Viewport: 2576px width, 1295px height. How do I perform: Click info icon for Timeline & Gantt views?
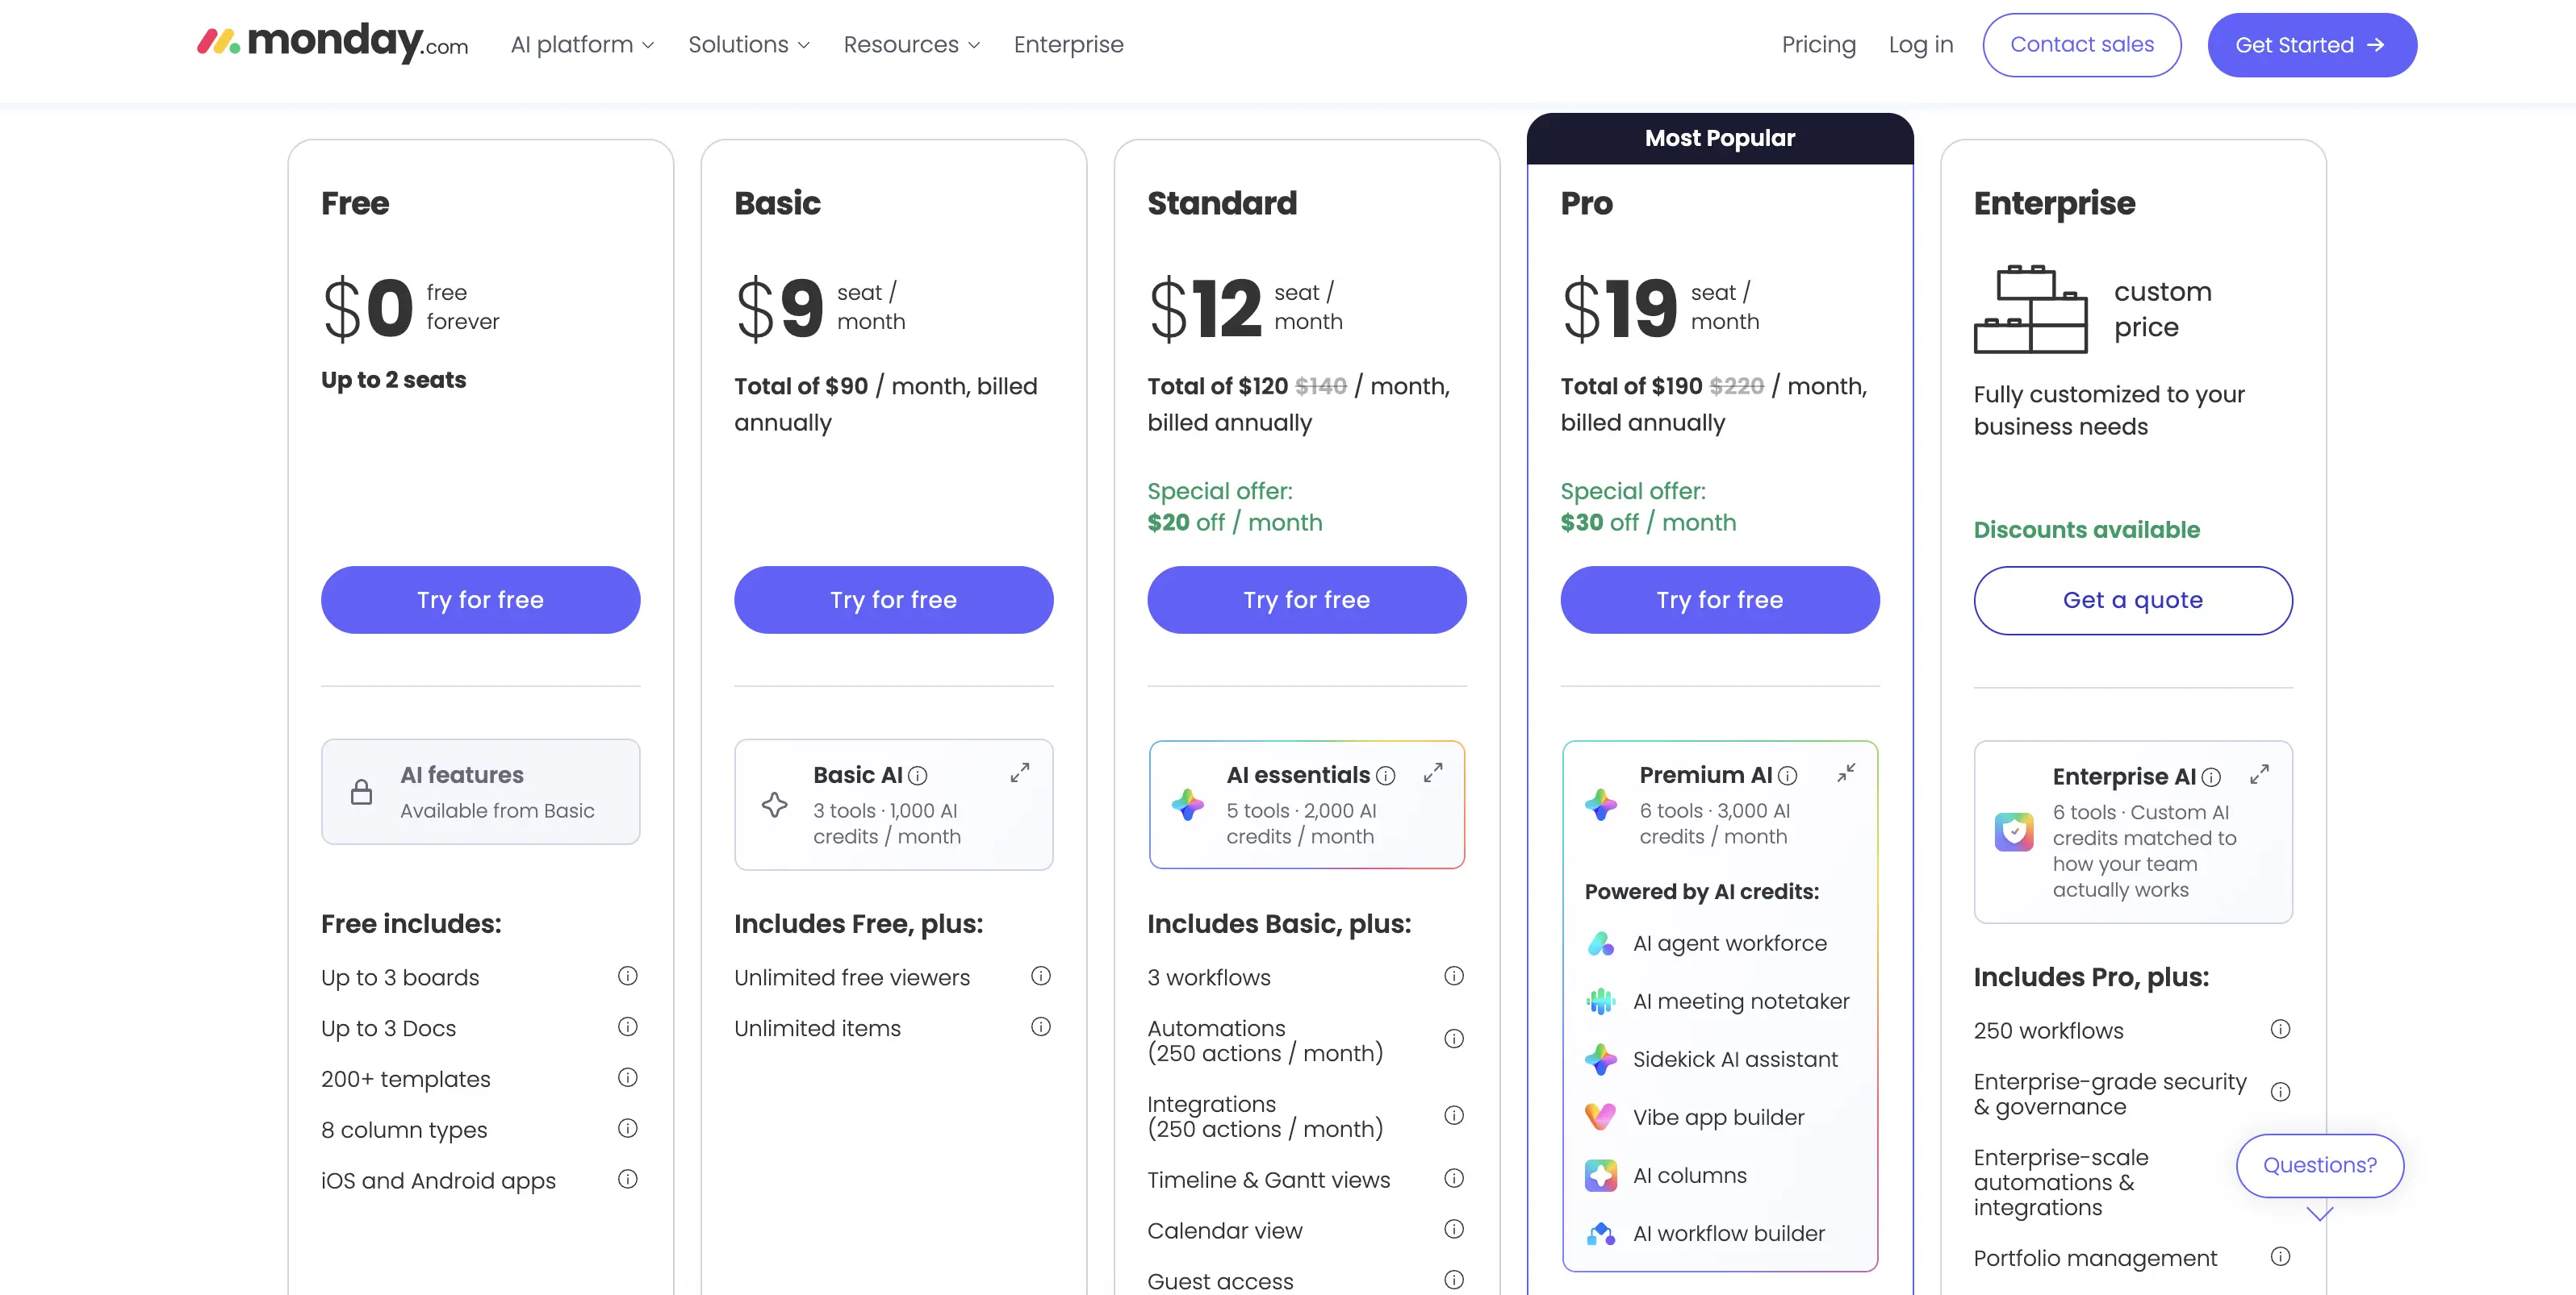(x=1454, y=1179)
